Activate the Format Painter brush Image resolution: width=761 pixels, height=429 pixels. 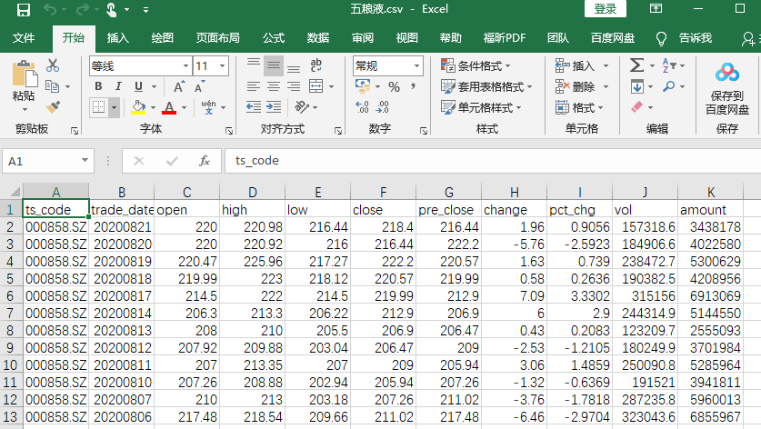pos(53,106)
